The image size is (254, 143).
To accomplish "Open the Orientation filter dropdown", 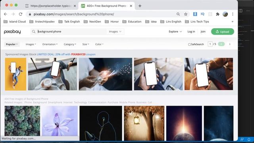I will [50, 44].
